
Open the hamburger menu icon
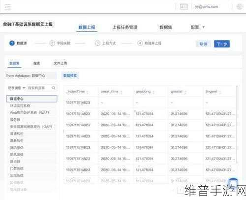(8, 7)
